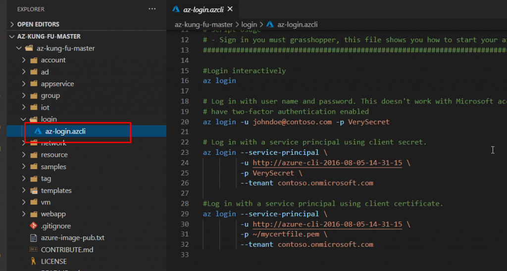
Task: Collapse the AZ-KUNG-FU-MASTER workspace section
Action: click(x=12, y=37)
